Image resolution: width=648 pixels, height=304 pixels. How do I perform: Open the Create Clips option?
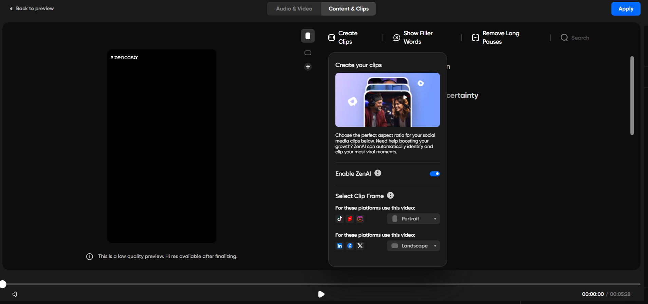344,37
